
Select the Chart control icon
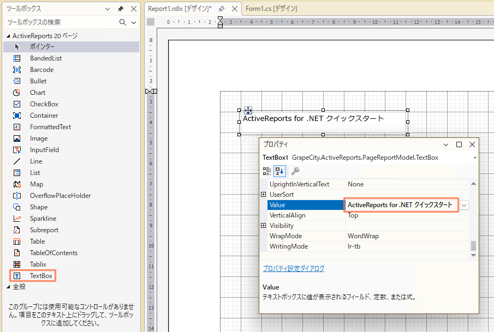[17, 93]
